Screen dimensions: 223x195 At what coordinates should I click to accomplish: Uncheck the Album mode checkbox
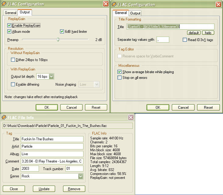coord(9,31)
